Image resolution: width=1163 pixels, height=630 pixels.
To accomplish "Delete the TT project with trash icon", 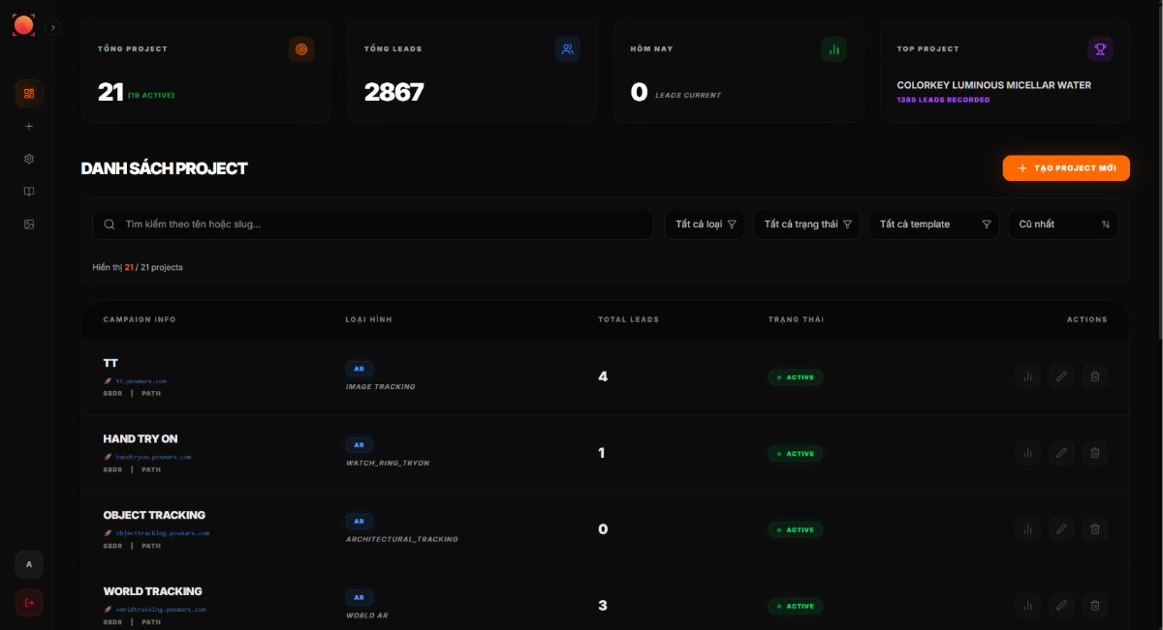I will coord(1095,376).
